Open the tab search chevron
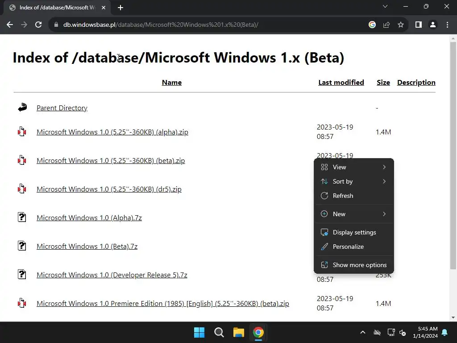457x343 pixels. [385, 6]
